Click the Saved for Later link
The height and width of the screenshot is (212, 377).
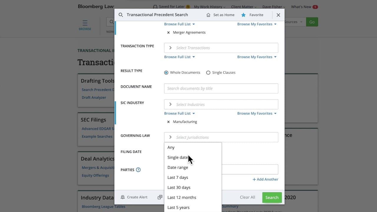pyautogui.click(x=172, y=7)
